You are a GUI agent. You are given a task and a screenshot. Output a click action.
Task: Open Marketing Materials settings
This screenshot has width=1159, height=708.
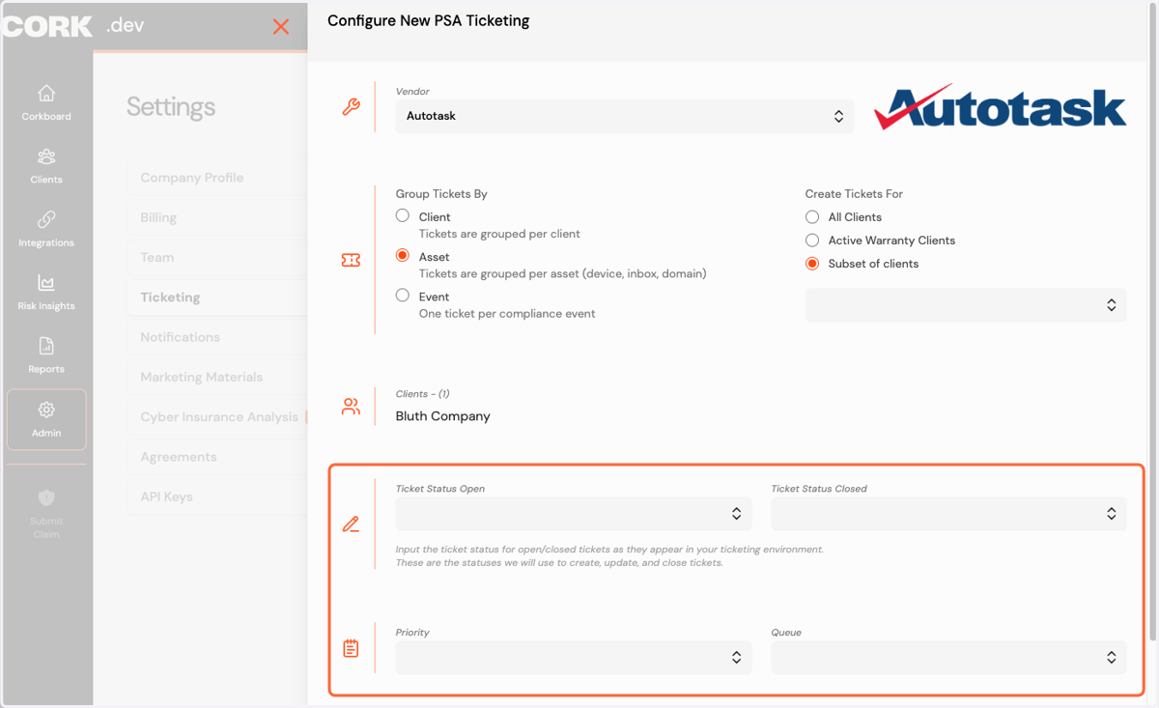click(x=202, y=377)
